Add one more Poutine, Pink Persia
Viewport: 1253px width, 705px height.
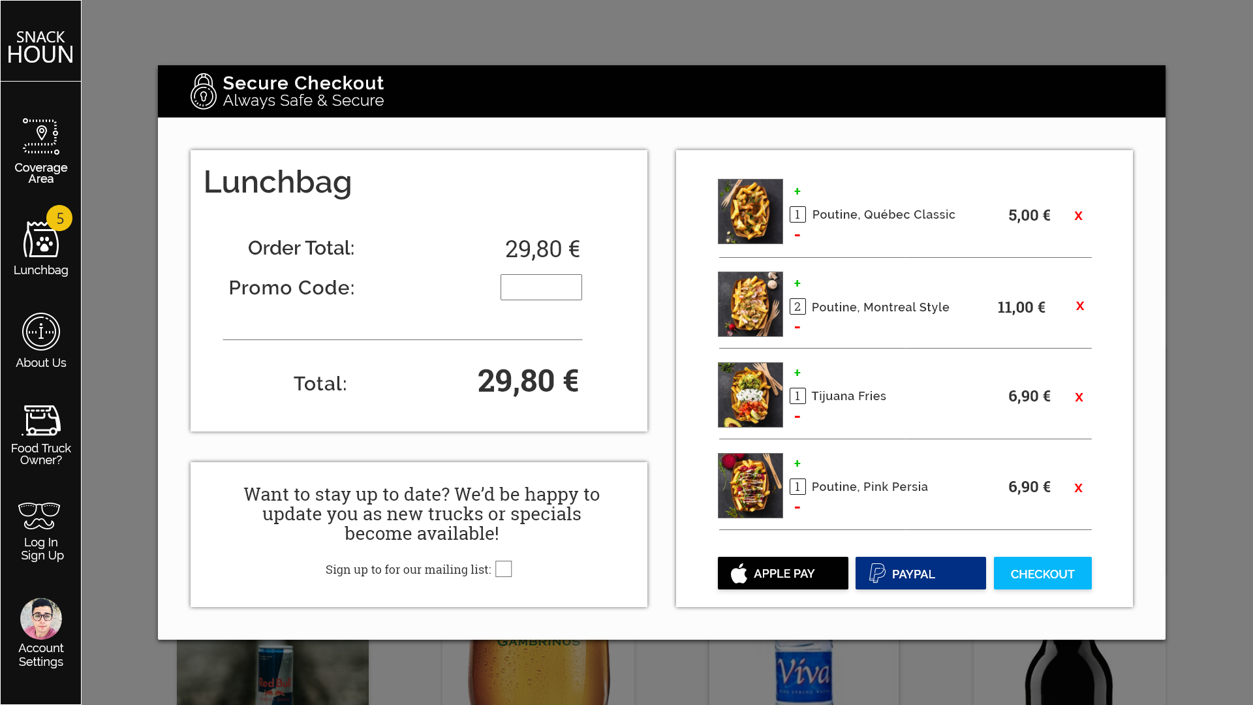pos(797,463)
